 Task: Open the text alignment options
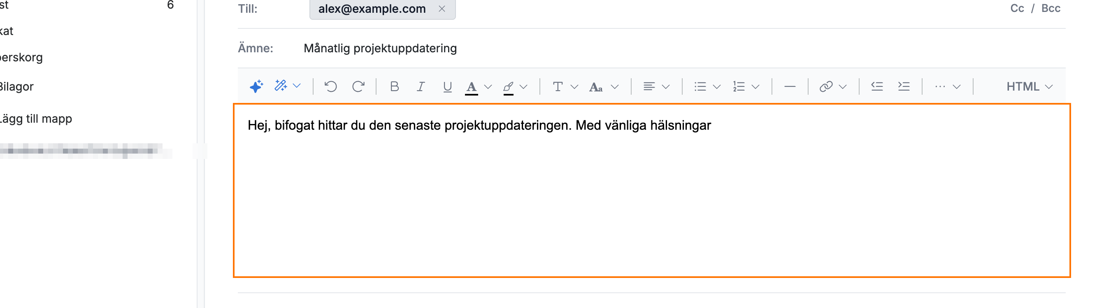[656, 87]
